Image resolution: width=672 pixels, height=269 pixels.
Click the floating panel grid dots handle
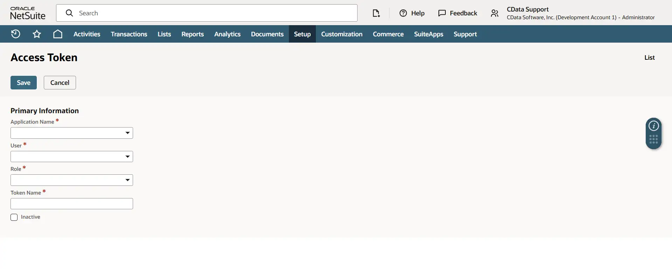653,139
